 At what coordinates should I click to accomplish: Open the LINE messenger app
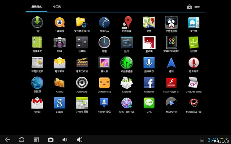[x=149, y=103]
